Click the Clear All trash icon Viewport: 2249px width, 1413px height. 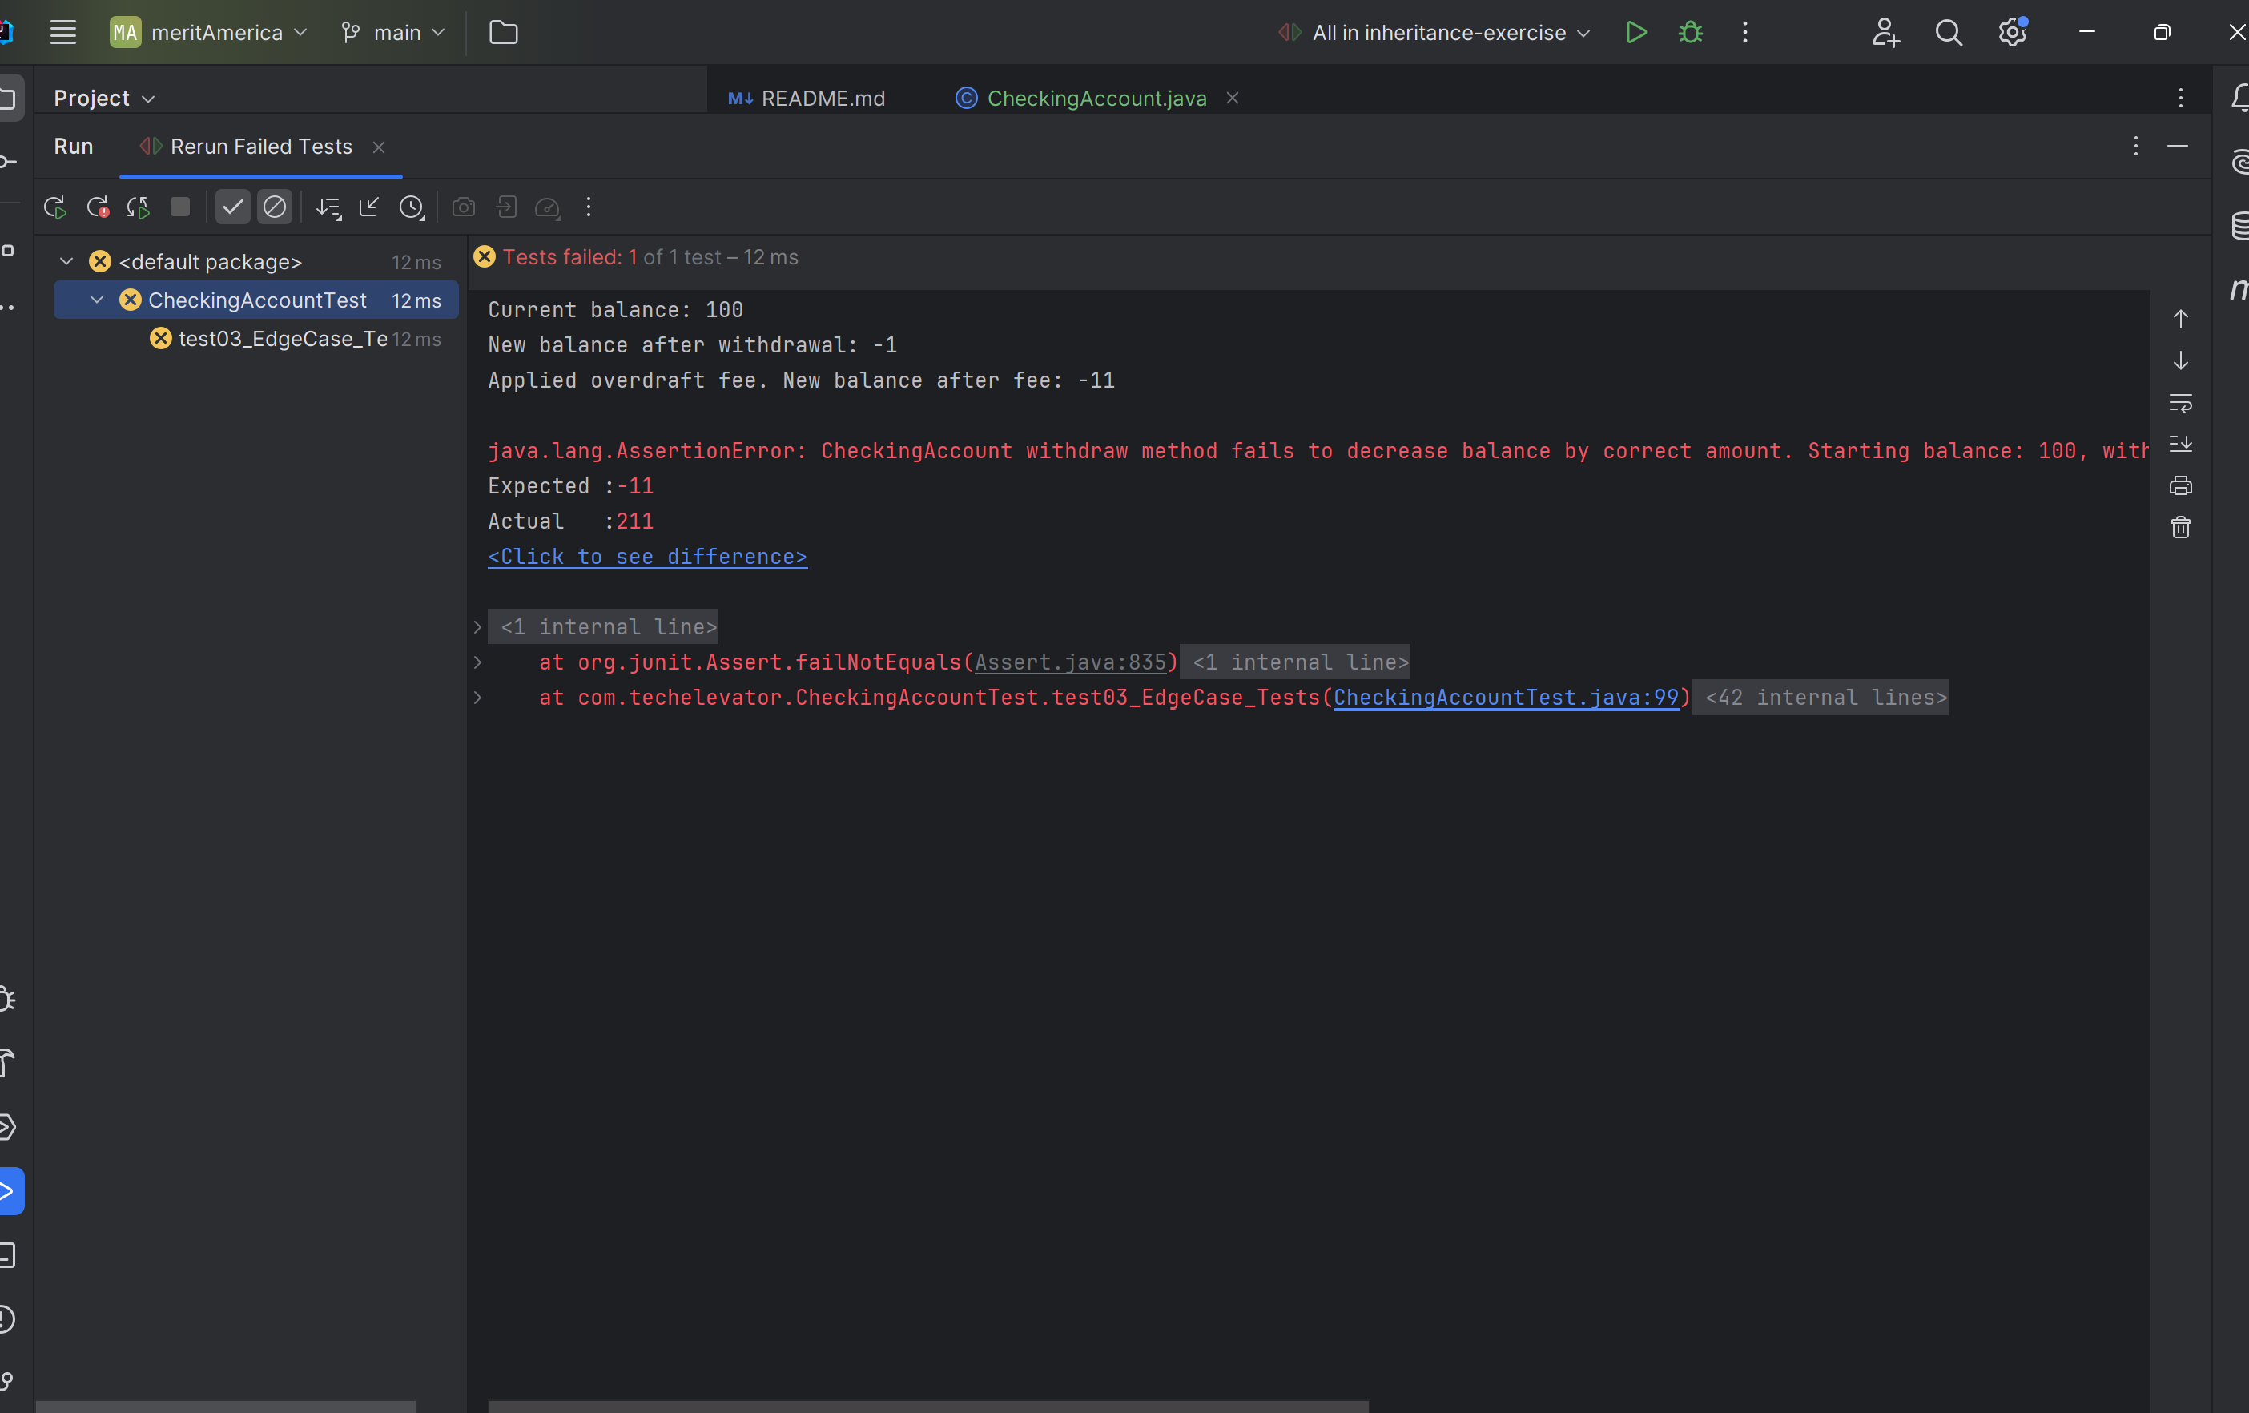pyautogui.click(x=2180, y=528)
